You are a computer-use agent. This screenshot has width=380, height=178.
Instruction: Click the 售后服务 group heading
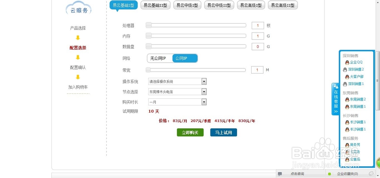[x=350, y=138]
